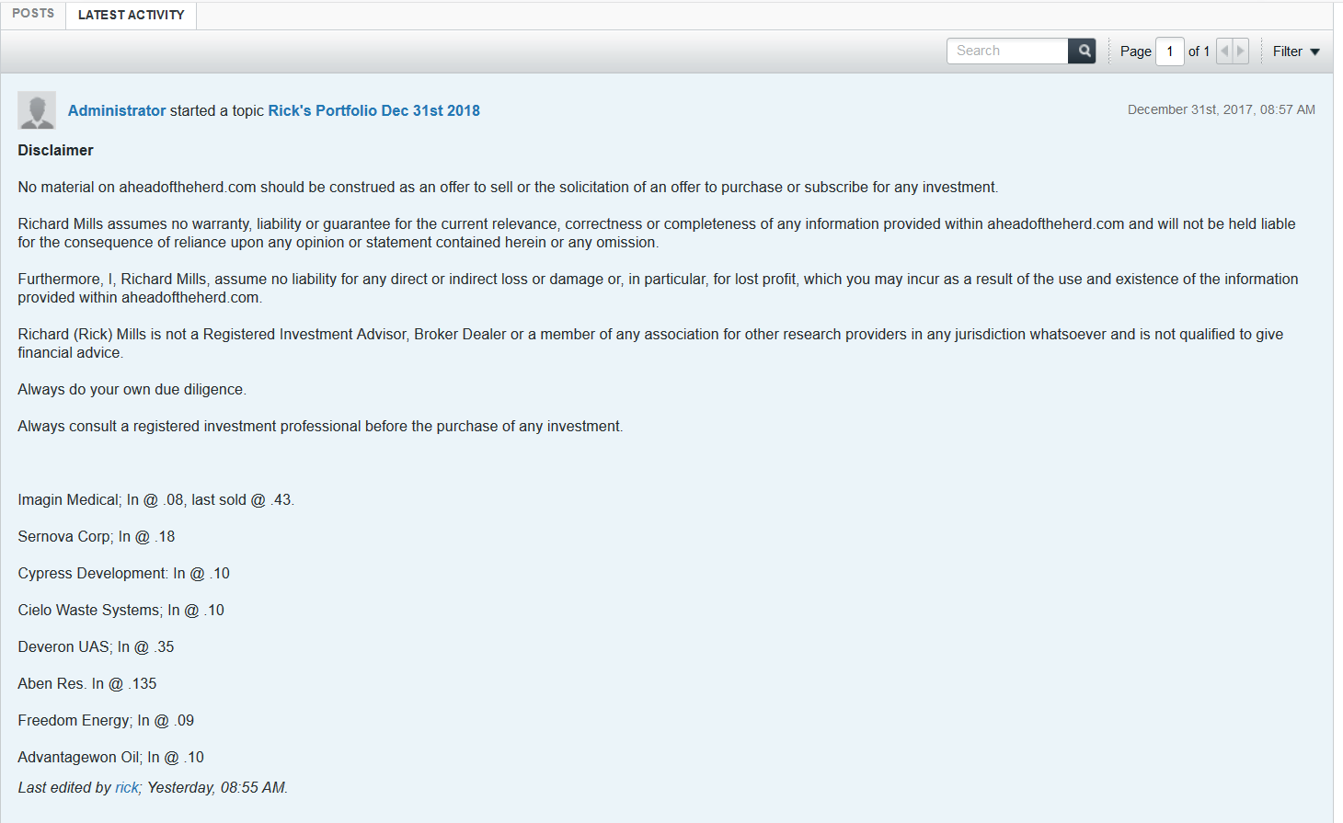Expand the Filter dropdown
This screenshot has height=823, width=1343.
tap(1296, 51)
